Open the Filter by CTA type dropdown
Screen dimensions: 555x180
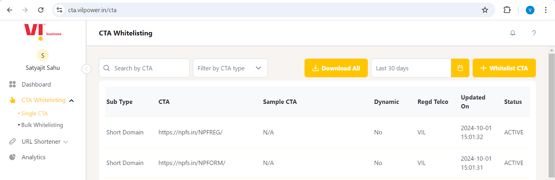(230, 68)
